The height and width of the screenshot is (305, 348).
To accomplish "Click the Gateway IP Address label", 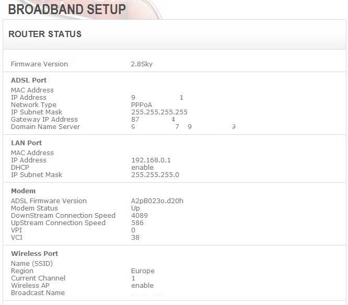I will click(x=44, y=120).
